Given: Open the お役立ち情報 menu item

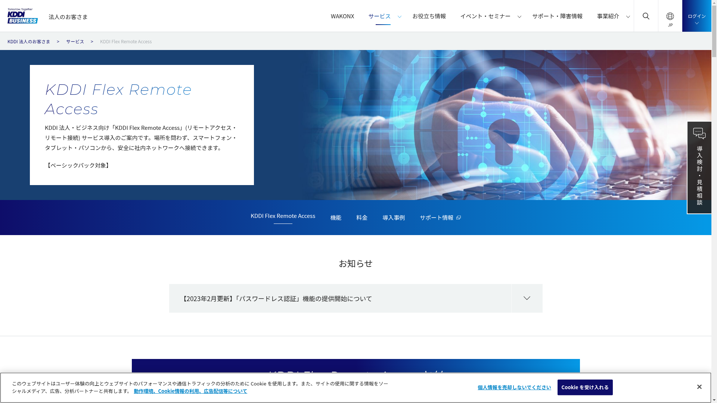Looking at the screenshot, I should [429, 16].
